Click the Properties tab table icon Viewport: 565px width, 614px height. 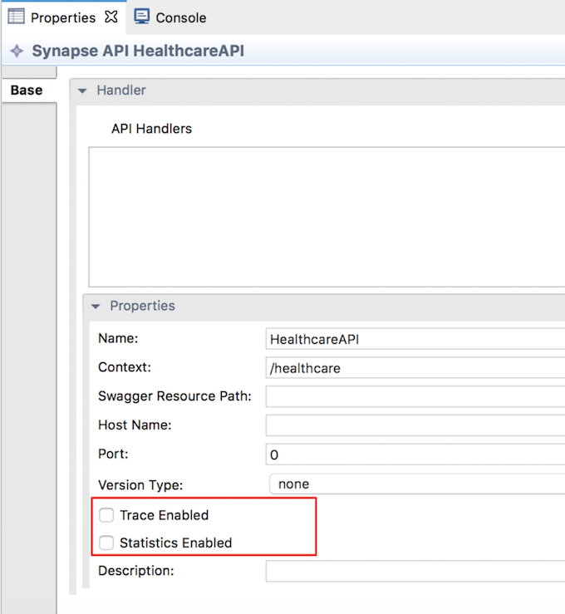tap(16, 17)
